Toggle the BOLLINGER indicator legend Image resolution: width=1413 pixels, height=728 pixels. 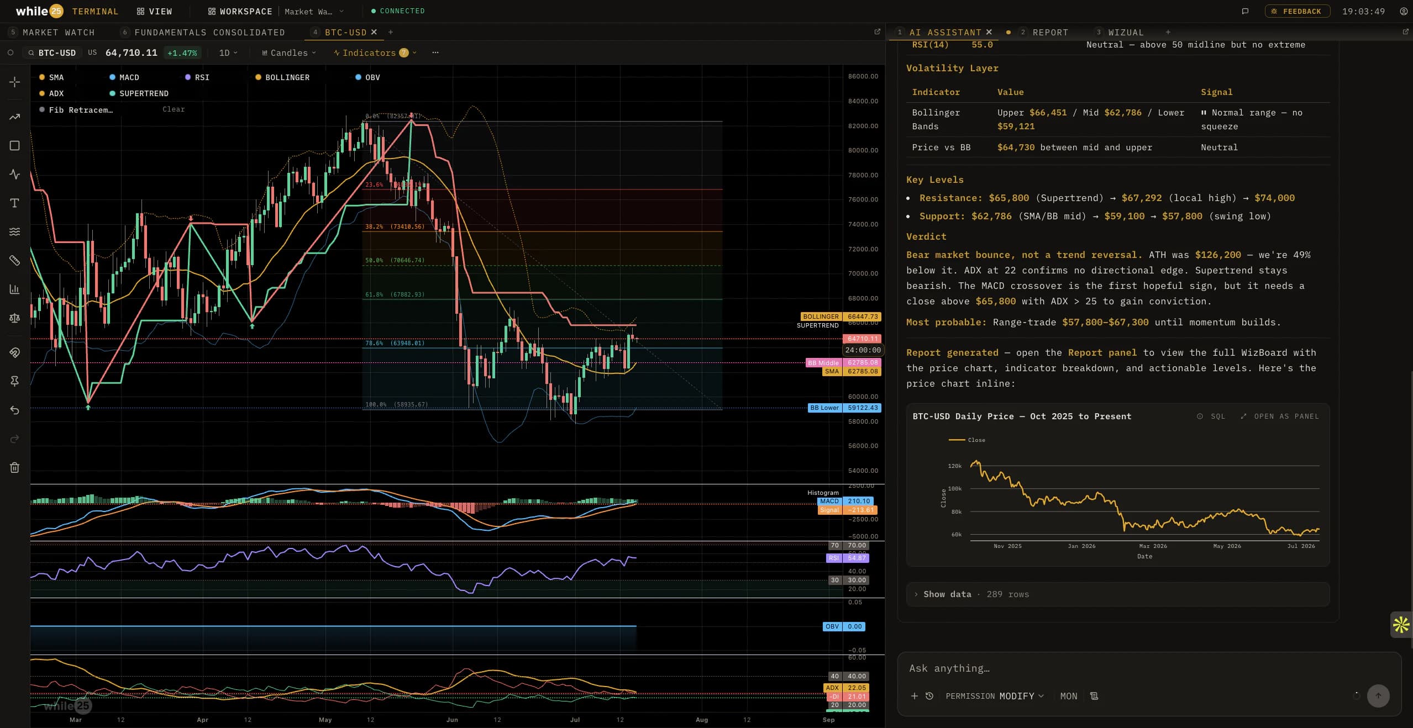point(282,77)
